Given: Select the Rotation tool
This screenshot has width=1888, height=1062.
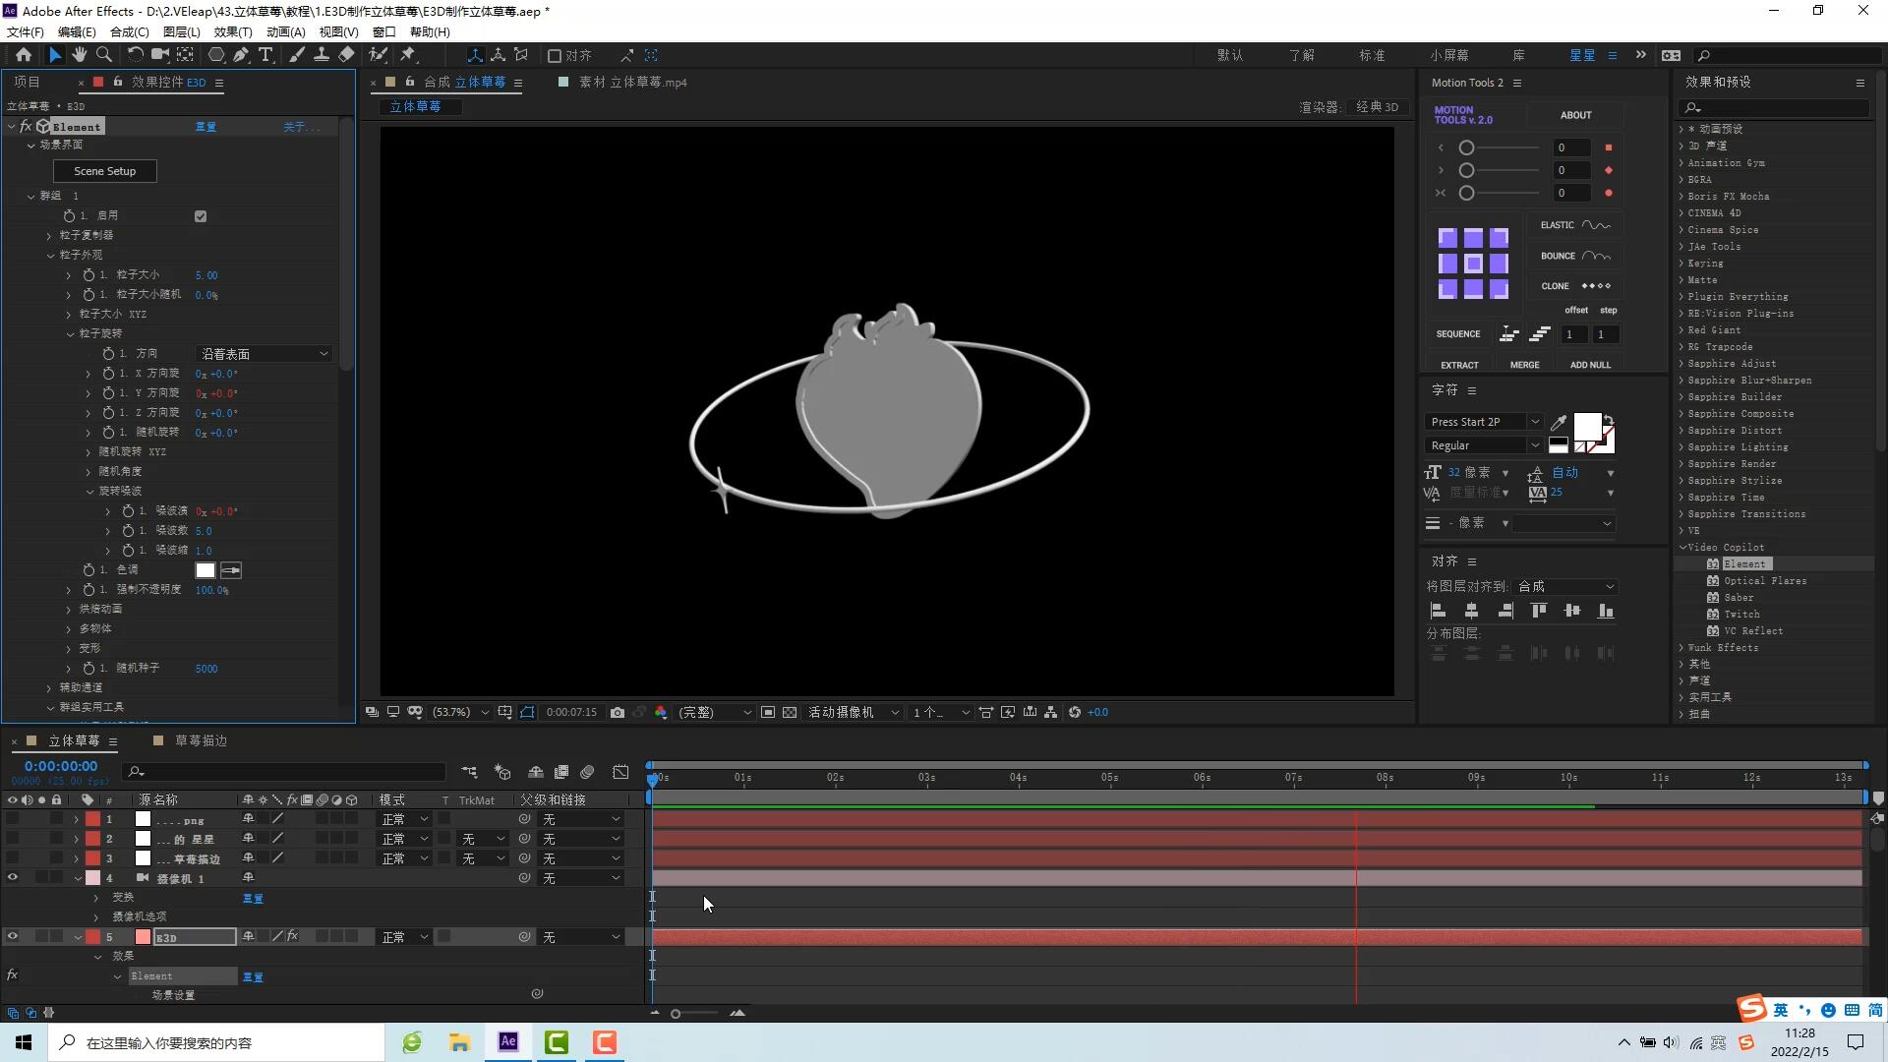Looking at the screenshot, I should pyautogui.click(x=135, y=55).
